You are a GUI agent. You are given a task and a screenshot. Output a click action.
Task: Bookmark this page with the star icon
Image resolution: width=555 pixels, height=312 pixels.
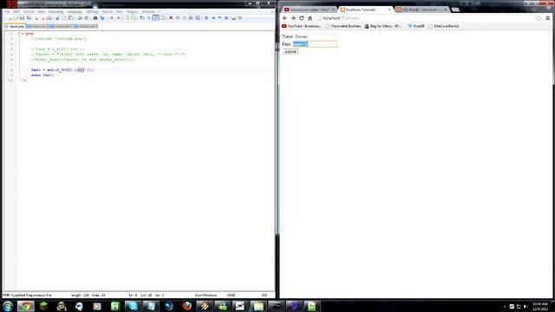click(x=539, y=18)
